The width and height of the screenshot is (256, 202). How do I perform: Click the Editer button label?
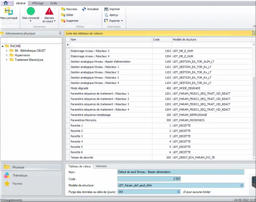[x=70, y=15]
